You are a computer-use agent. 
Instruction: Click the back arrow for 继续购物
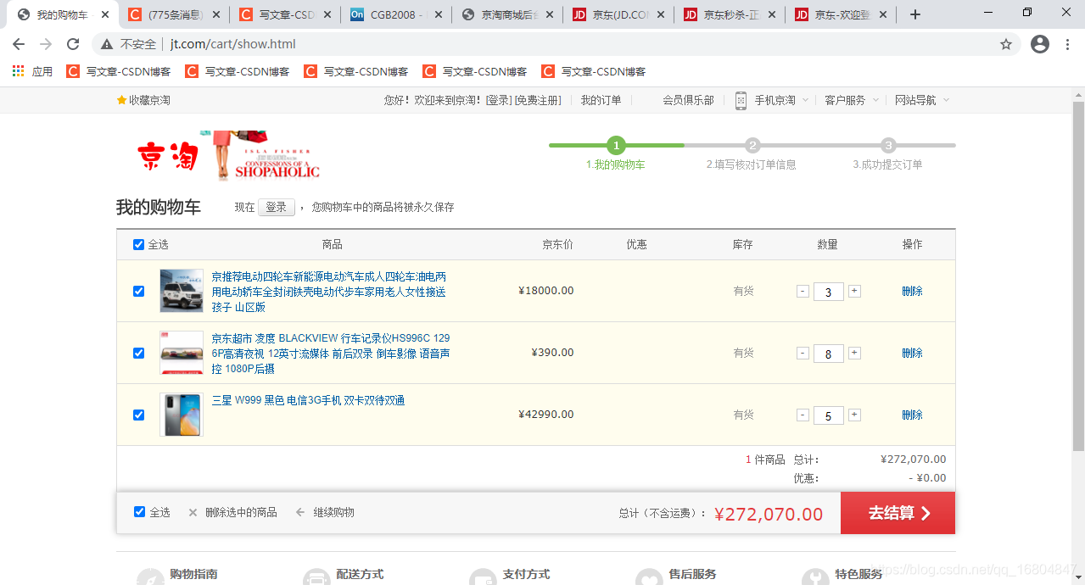coord(299,512)
